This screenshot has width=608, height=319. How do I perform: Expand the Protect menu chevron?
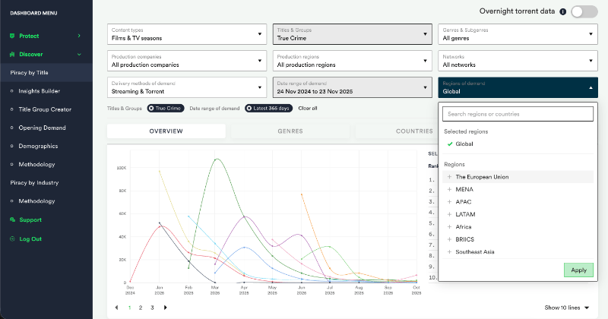[x=79, y=36]
